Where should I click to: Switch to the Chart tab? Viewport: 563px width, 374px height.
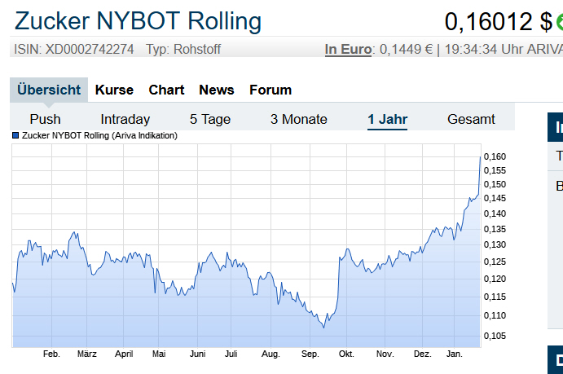(166, 90)
